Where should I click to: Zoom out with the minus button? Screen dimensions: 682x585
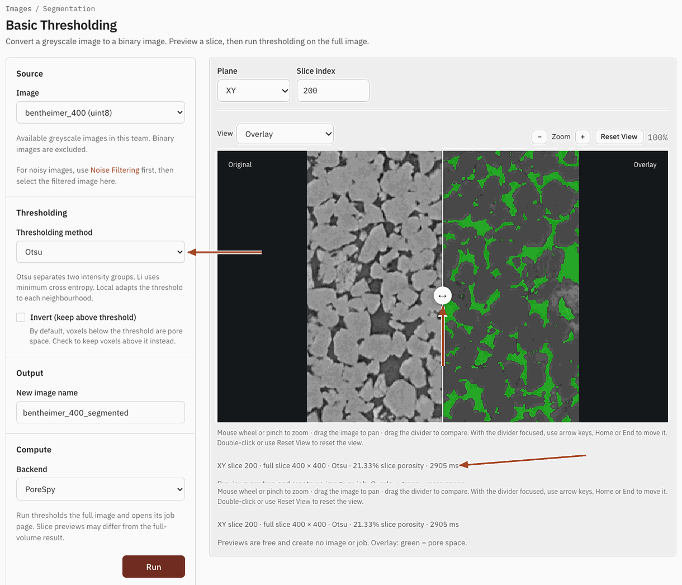pyautogui.click(x=539, y=136)
